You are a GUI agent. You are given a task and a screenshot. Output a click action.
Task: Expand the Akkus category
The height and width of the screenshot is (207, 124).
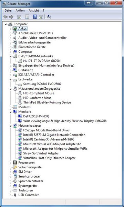(11, 29)
